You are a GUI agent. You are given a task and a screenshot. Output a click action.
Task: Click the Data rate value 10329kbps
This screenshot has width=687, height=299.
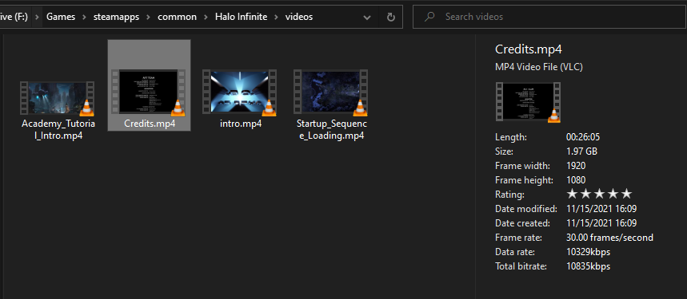pos(588,252)
